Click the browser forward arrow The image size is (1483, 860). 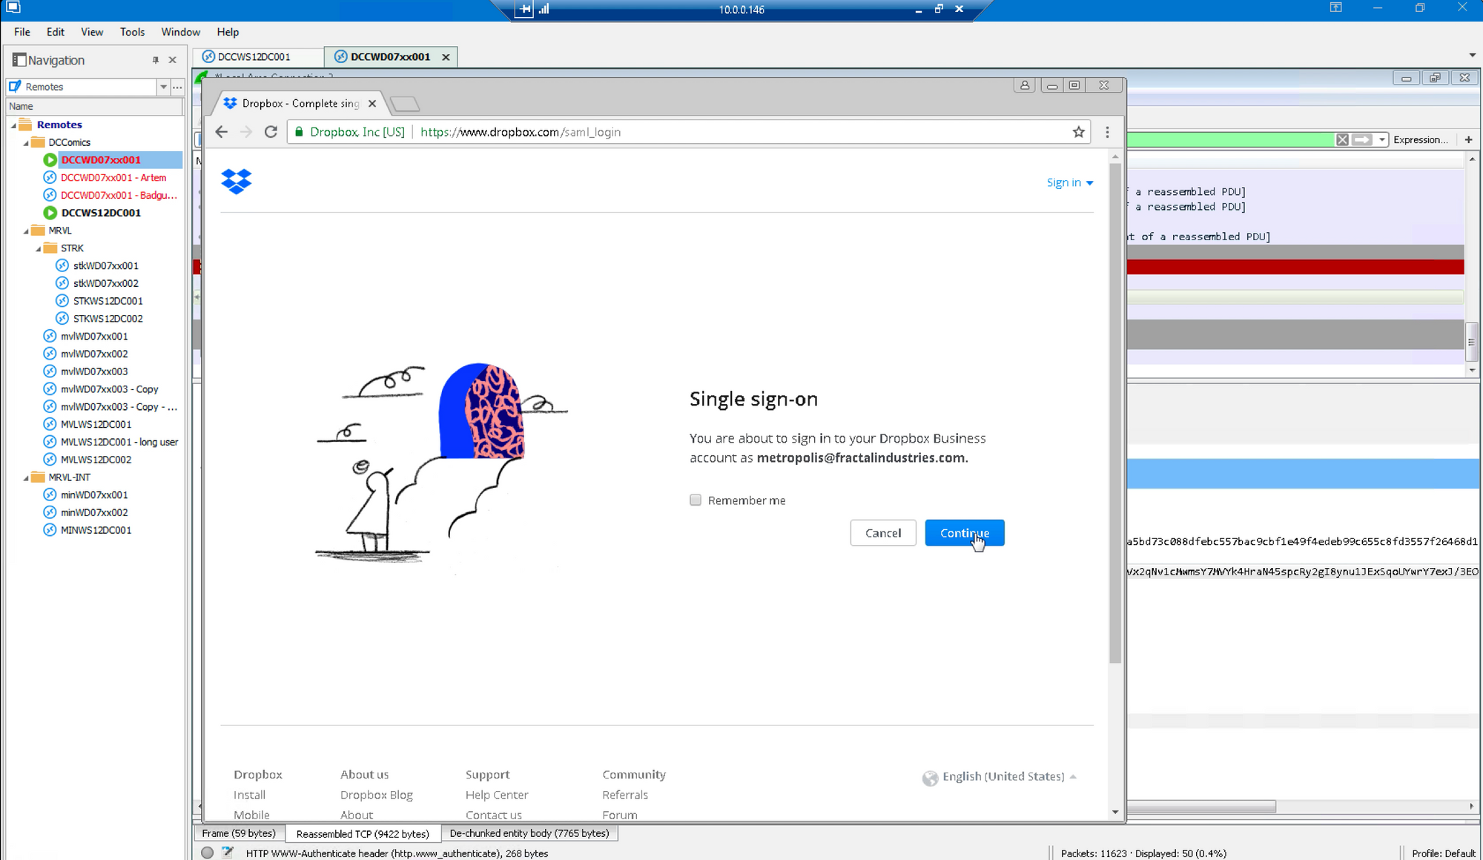(x=246, y=132)
